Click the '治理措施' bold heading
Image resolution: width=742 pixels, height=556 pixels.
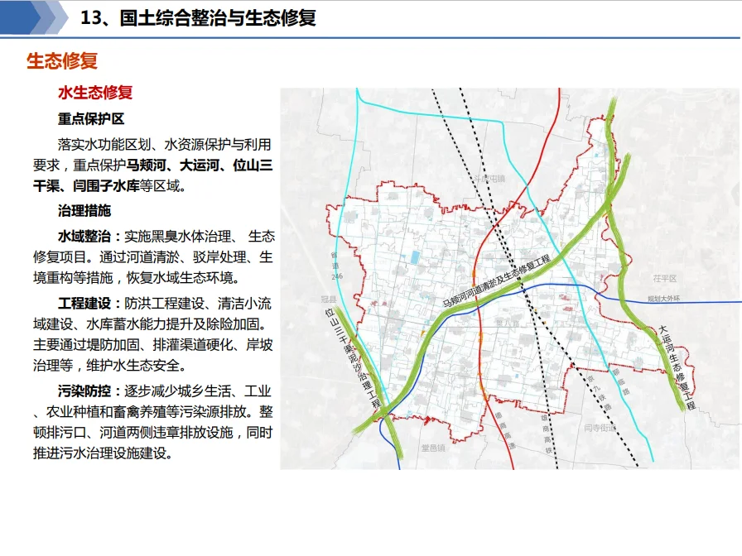pos(84,210)
